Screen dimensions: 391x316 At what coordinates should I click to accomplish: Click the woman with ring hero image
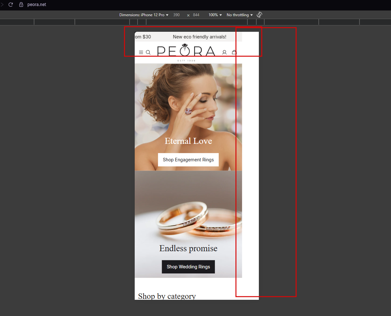188,117
